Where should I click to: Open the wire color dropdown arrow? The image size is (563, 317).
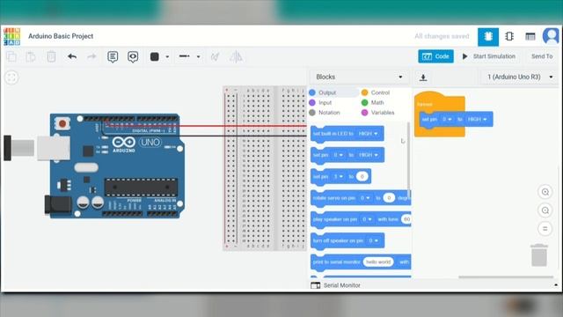pos(167,56)
